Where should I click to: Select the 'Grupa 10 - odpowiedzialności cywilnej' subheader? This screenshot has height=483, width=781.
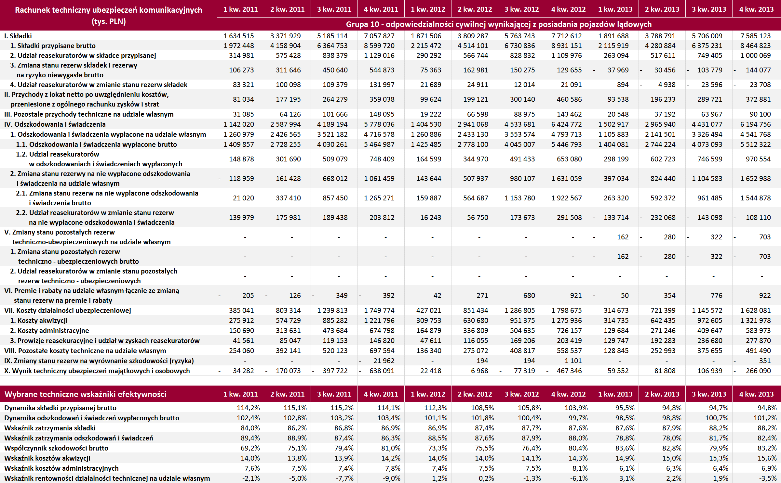tap(499, 24)
